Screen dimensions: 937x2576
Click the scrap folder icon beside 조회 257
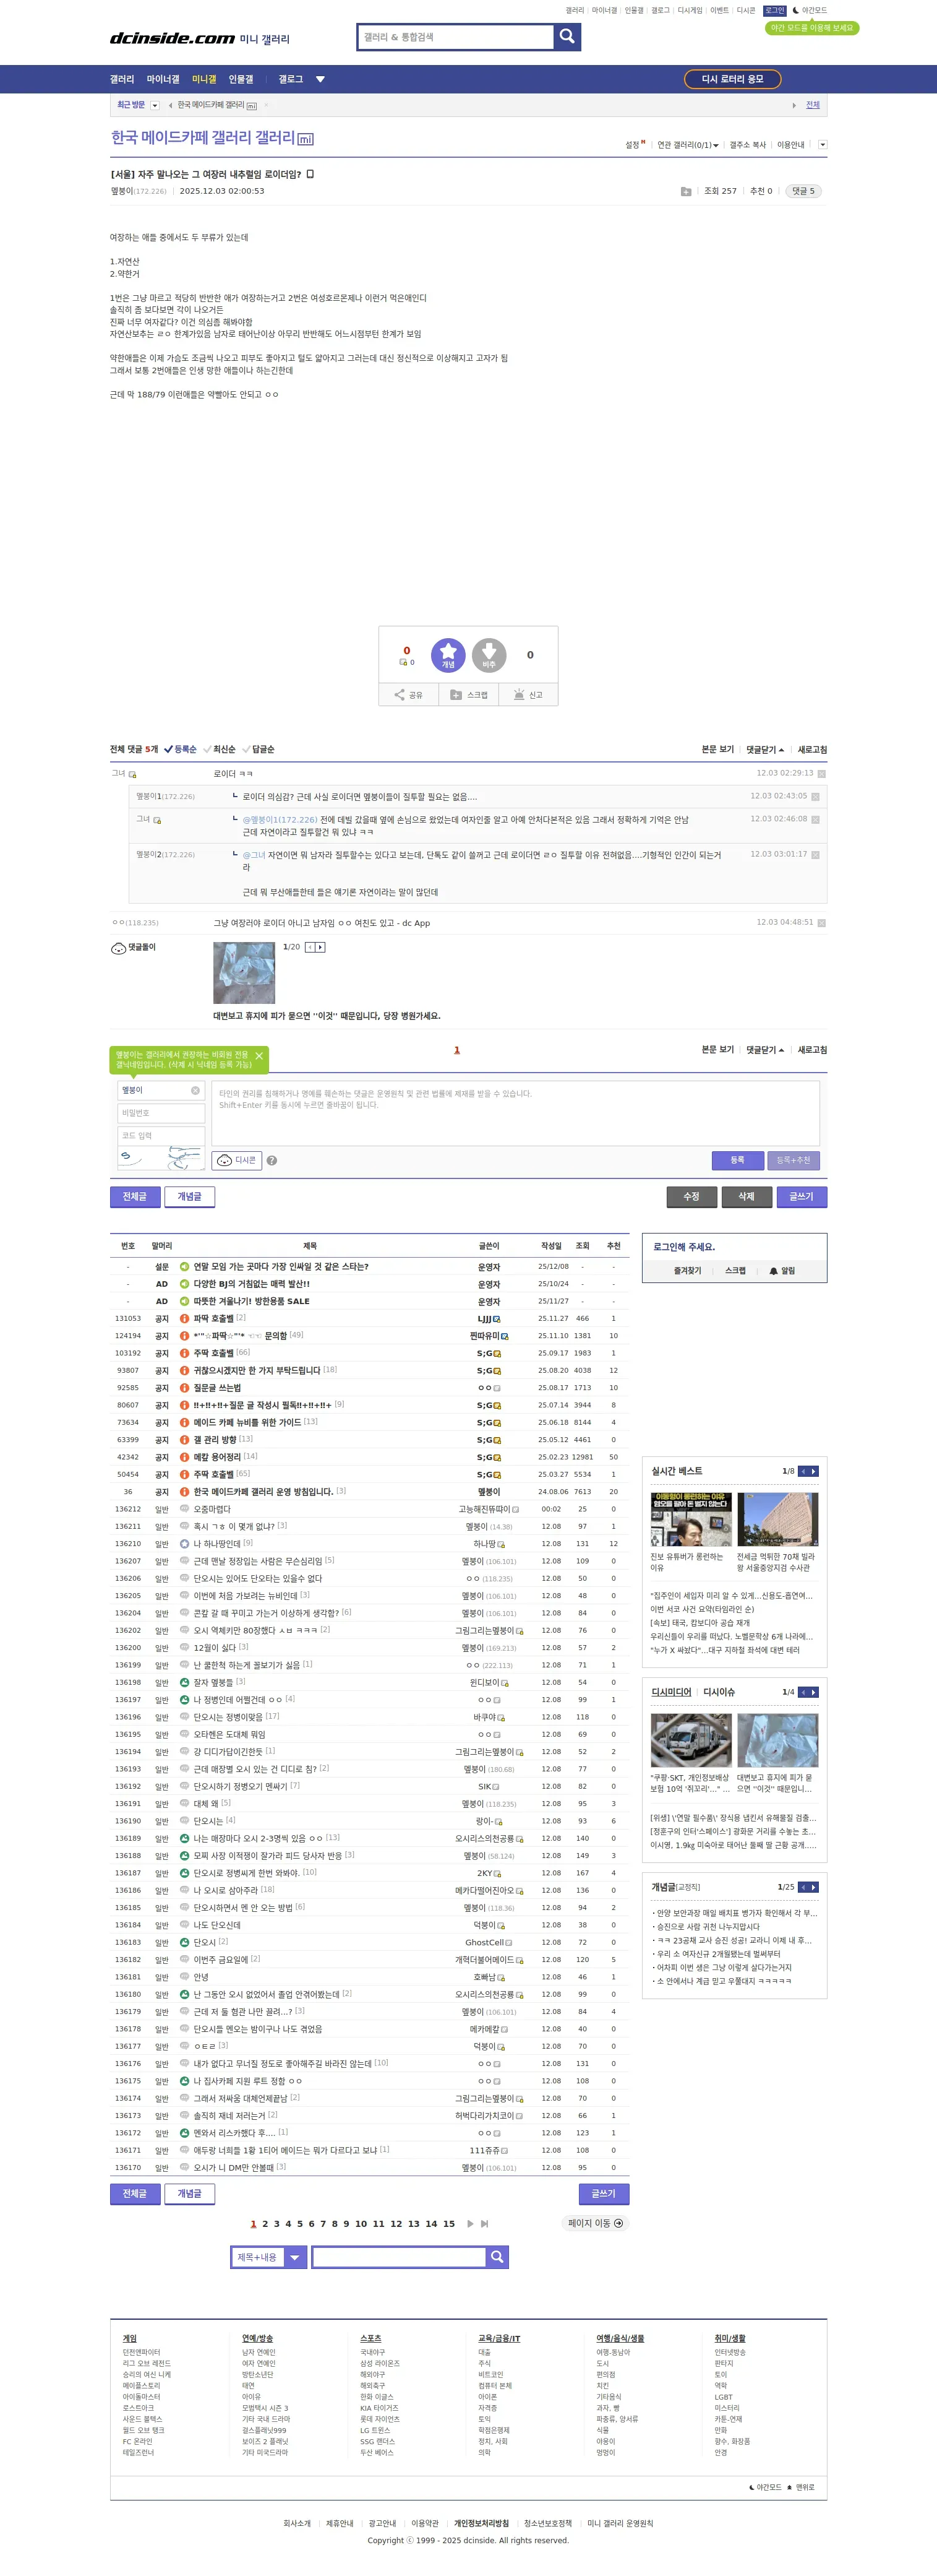[x=687, y=191]
